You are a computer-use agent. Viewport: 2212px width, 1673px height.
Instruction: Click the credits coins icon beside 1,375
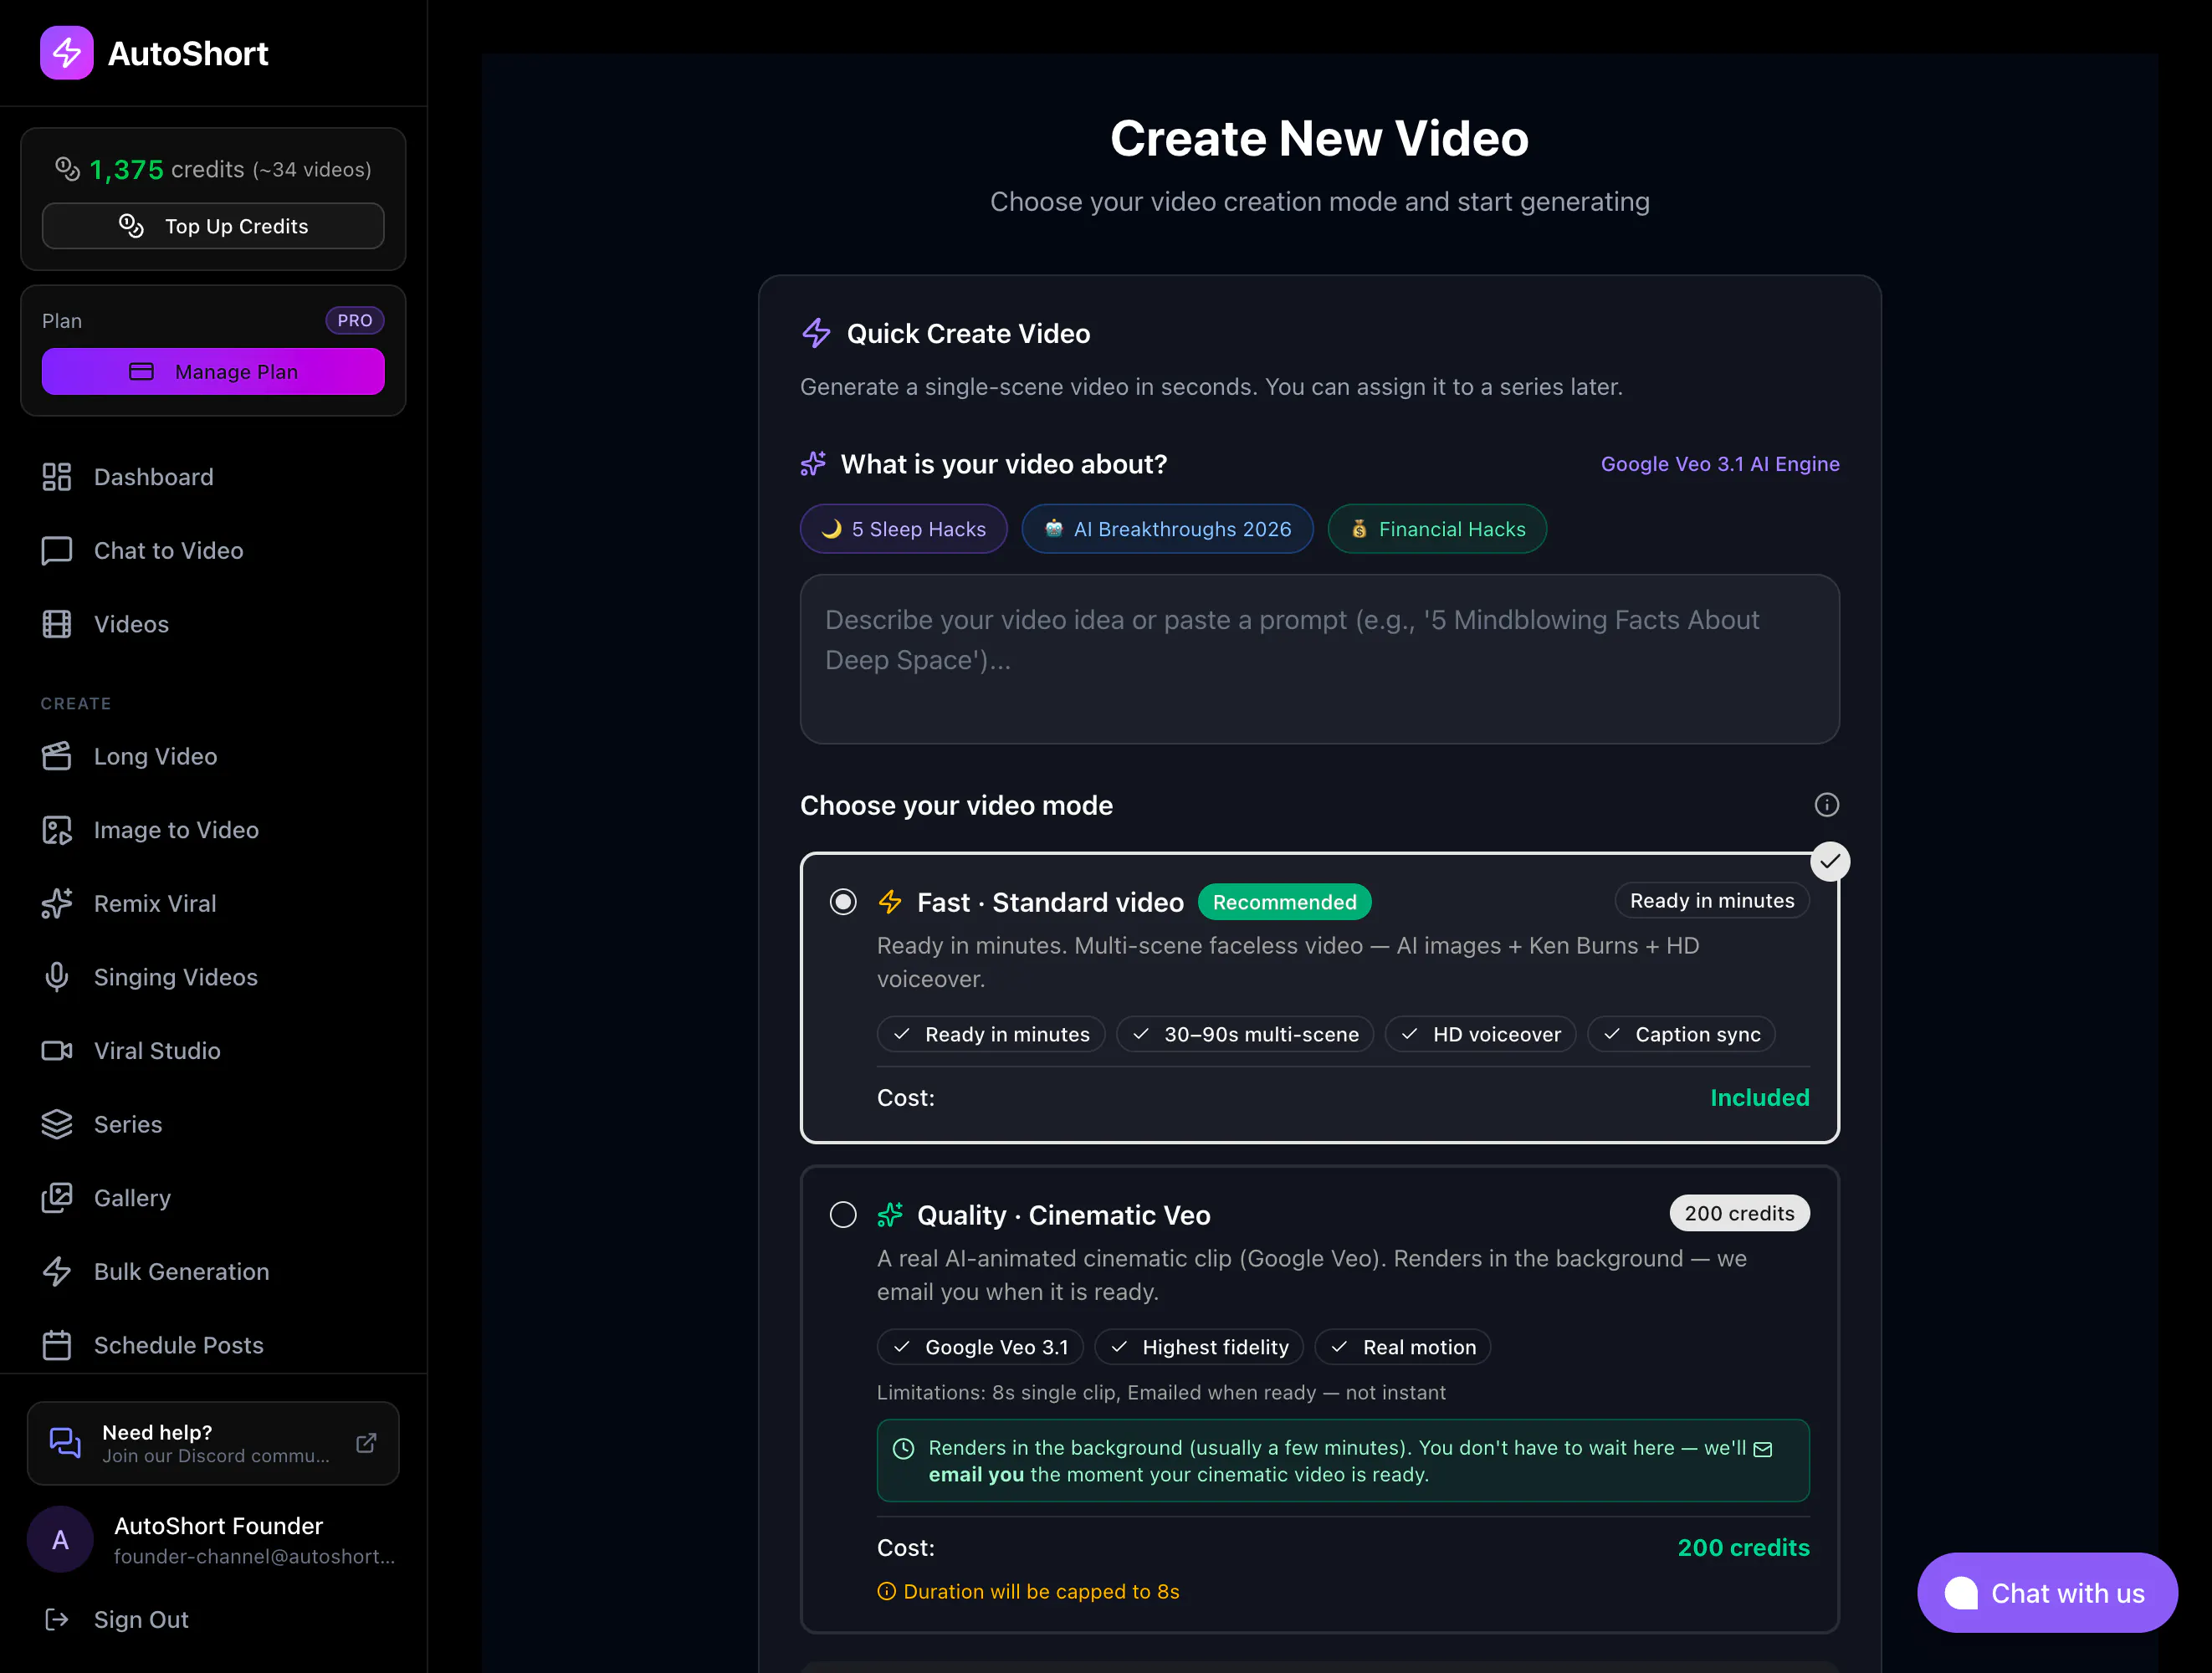point(67,169)
